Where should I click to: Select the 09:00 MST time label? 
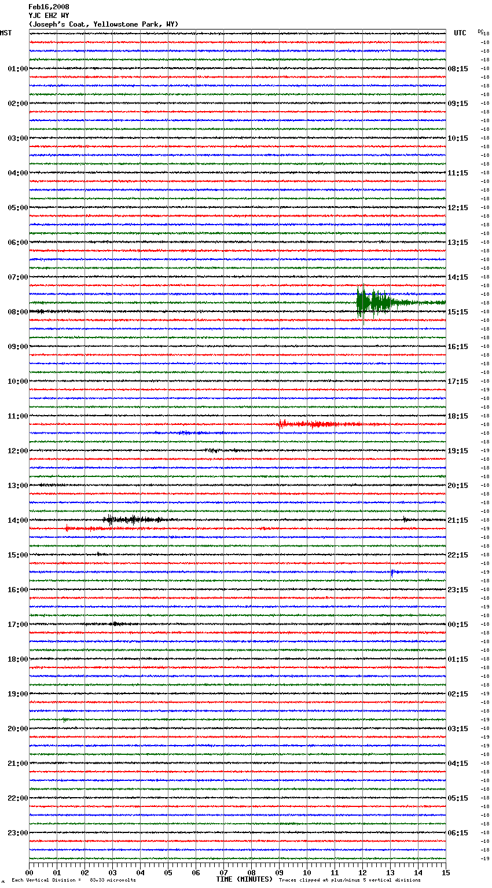[x=17, y=347]
